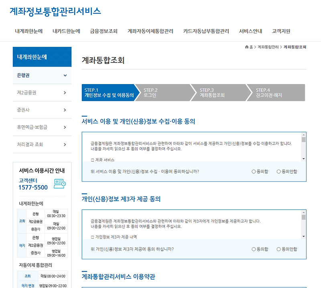Click the 00:30~23:30 bank hours cell

[56, 214]
